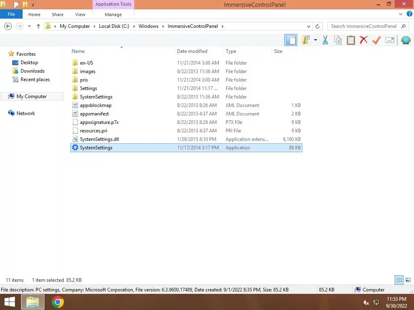This screenshot has height=310, width=414.
Task: Switch to the View ribbon tab
Action: coord(80,15)
